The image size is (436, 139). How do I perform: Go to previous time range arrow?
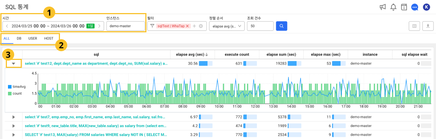pyautogui.click(x=7, y=26)
